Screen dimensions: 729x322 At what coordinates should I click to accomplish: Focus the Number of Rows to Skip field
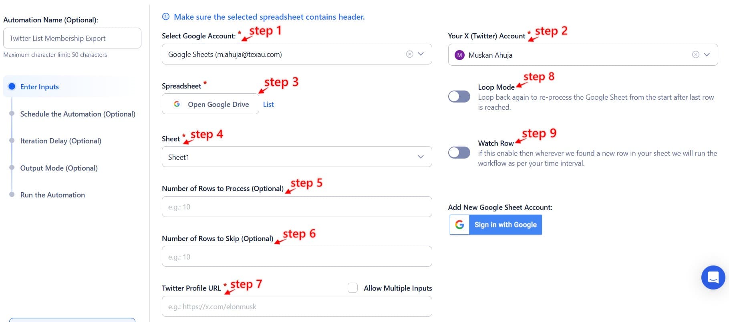pos(296,256)
